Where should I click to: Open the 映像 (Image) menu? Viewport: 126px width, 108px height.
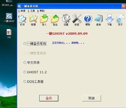pyautogui.click(x=22, y=11)
